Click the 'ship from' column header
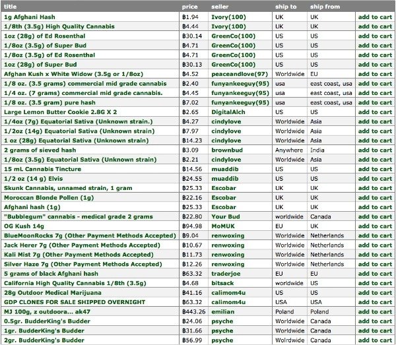Screen dimensions: 396x345 (x=325, y=7)
